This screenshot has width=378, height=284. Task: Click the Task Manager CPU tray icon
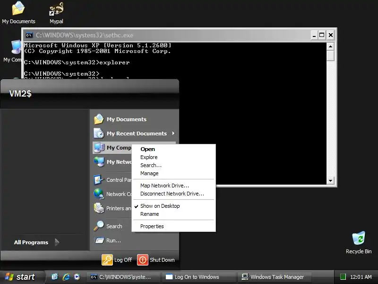tap(343, 277)
